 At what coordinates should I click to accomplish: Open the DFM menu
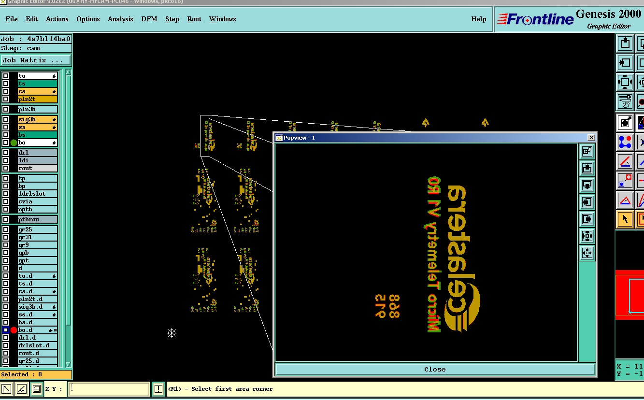click(149, 19)
